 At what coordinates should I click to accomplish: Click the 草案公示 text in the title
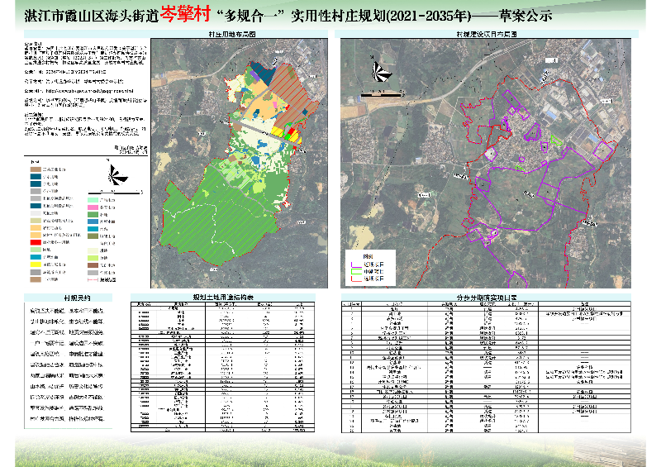click(x=525, y=16)
